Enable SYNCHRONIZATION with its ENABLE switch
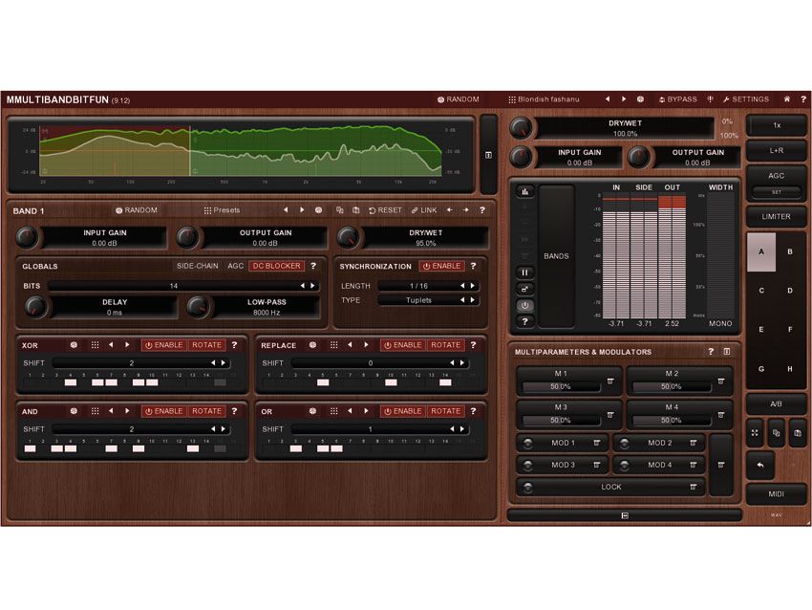The width and height of the screenshot is (812, 610). click(444, 266)
